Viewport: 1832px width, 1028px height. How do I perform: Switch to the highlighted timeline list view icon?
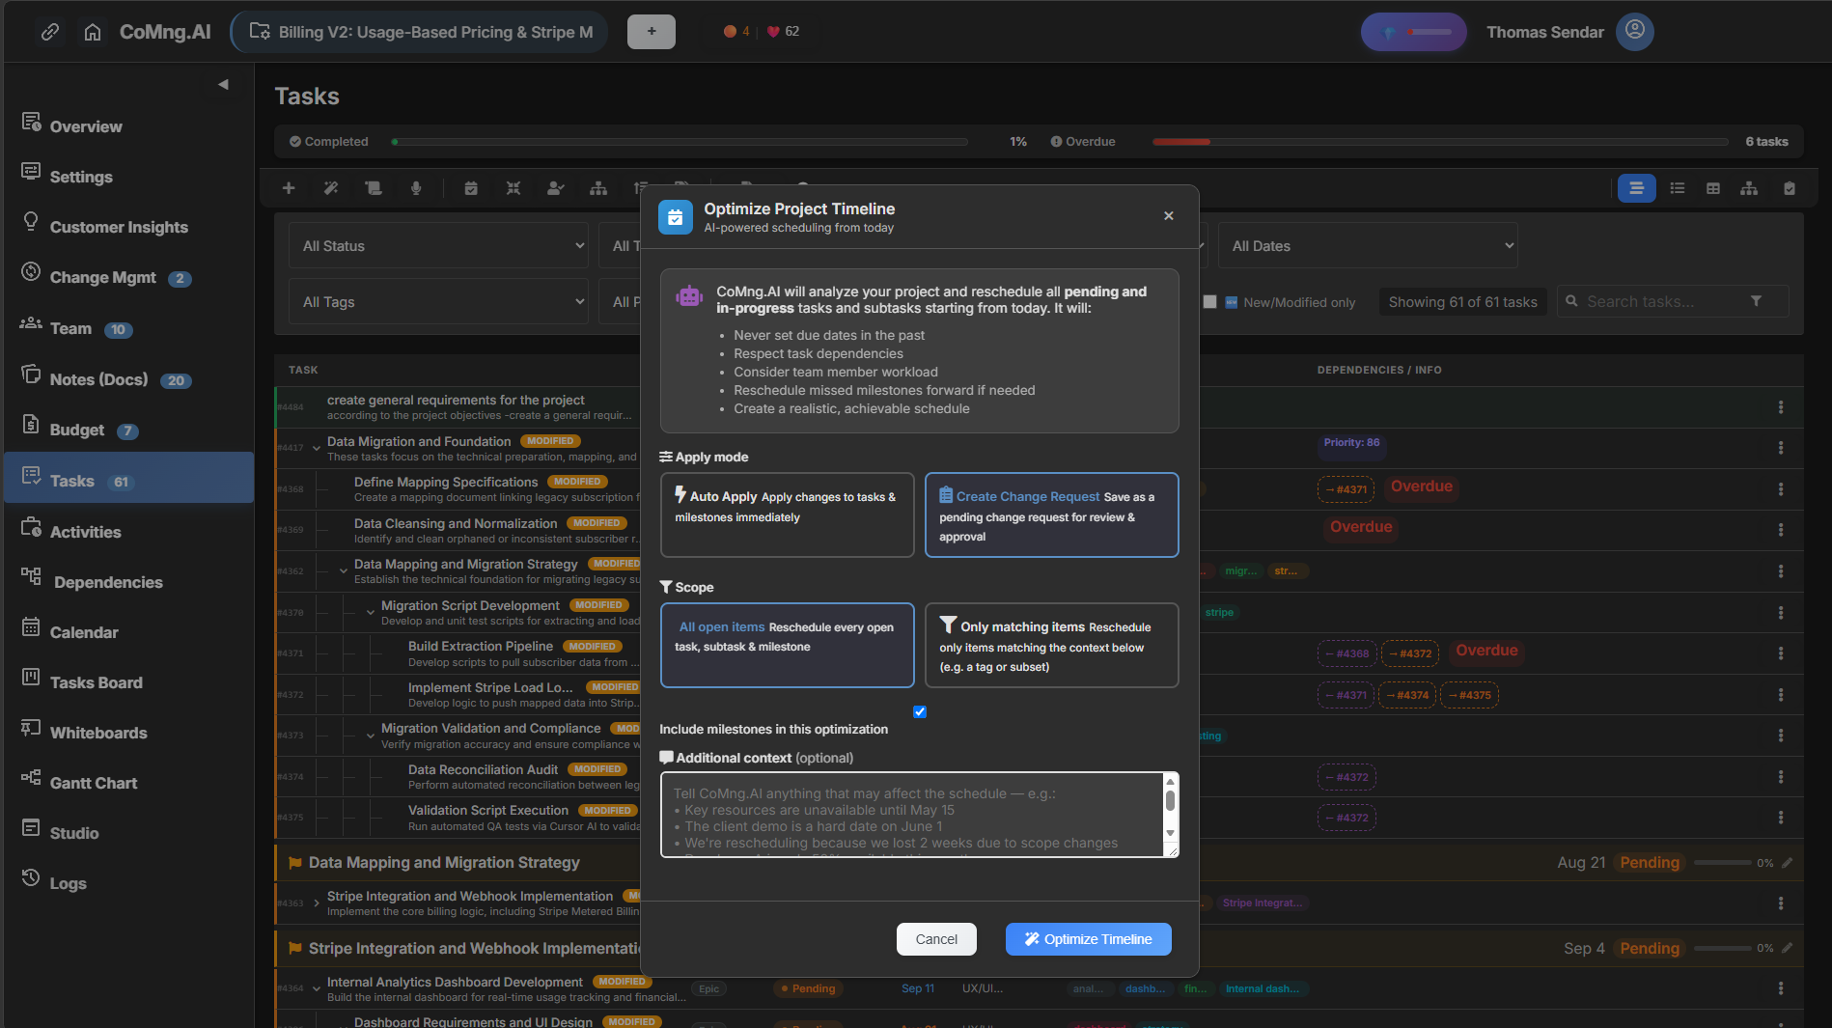(1636, 188)
